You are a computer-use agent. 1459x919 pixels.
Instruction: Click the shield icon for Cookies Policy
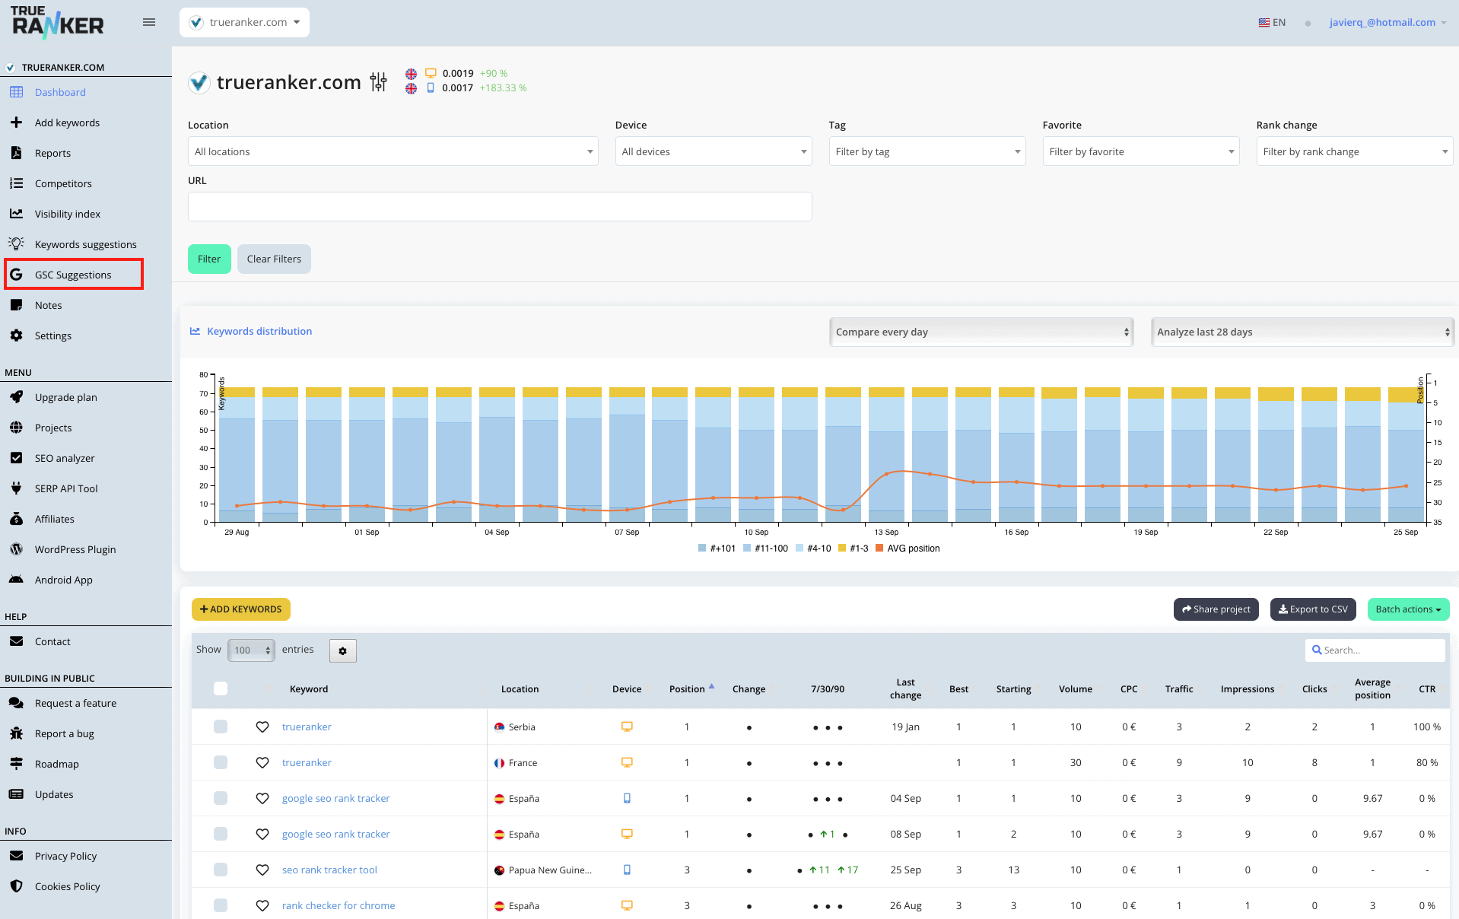coord(16,886)
